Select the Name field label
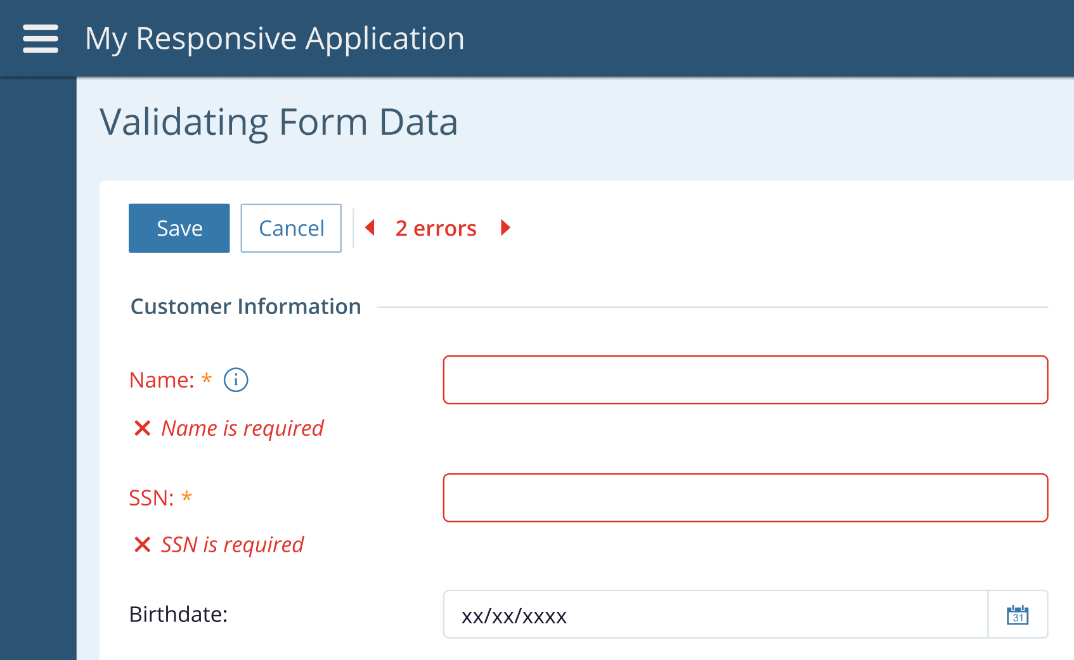 (x=162, y=380)
